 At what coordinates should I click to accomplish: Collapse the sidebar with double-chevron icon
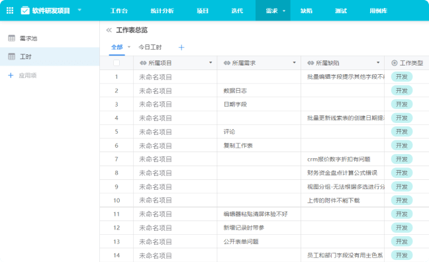click(x=109, y=30)
